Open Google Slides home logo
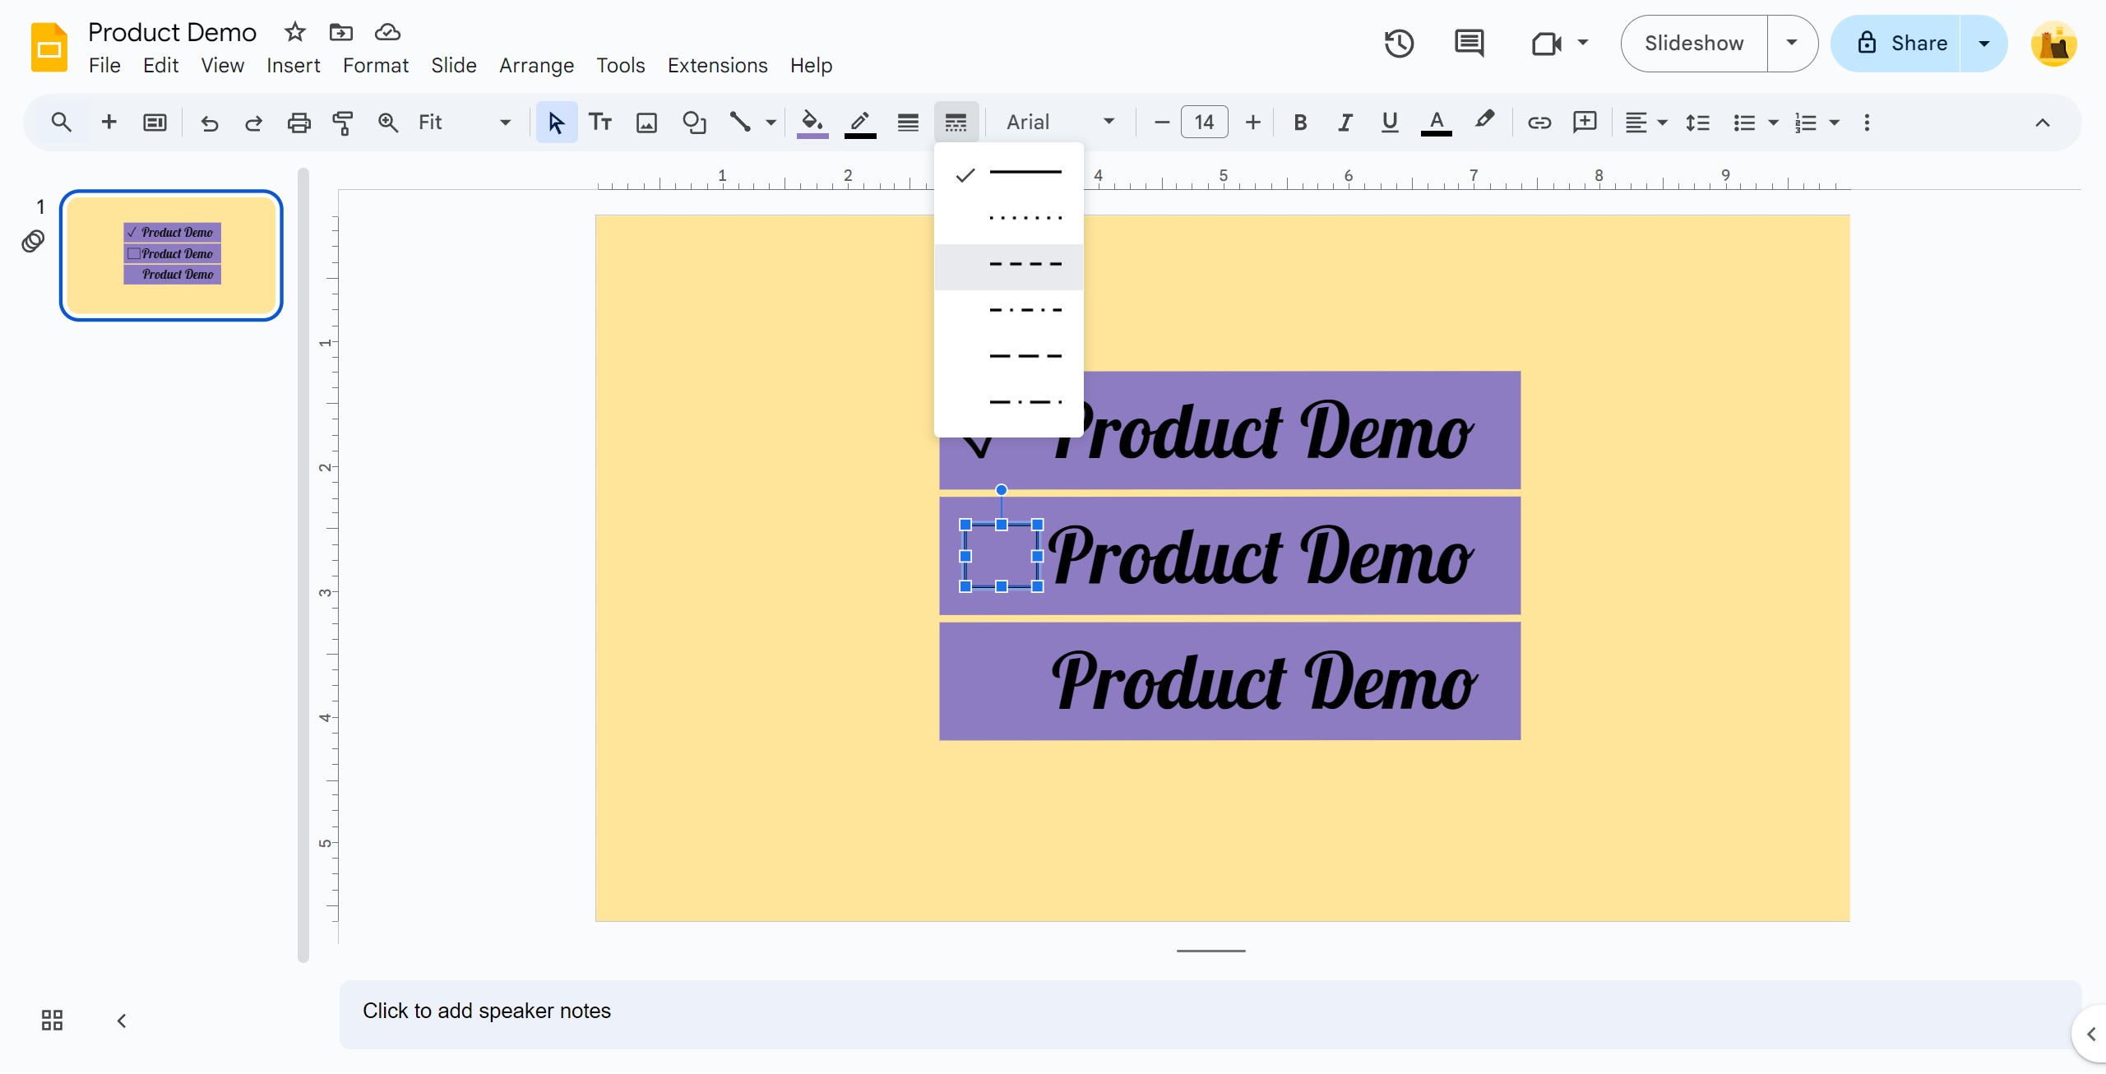Viewport: 2106px width, 1074px height. [x=49, y=47]
